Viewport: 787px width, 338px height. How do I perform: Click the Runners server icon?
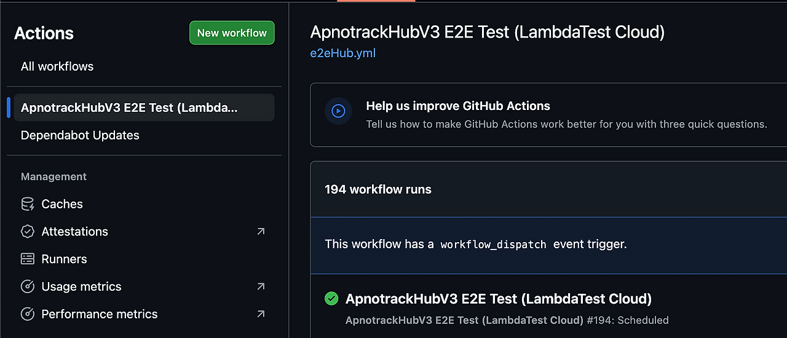[x=28, y=259]
